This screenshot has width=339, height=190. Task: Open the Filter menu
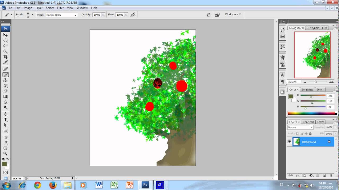[60, 8]
